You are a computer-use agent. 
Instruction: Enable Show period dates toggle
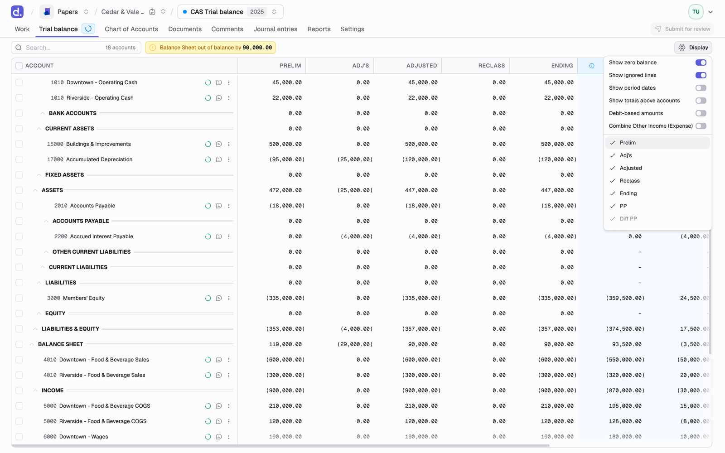click(701, 88)
